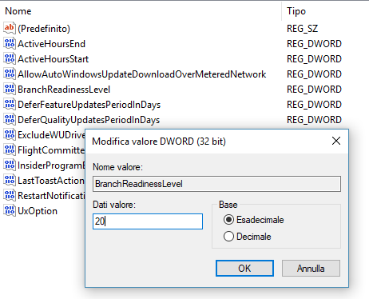Click the BranchReadinessLevel DWORD icon
The width and height of the screenshot is (369, 299).
(10, 89)
